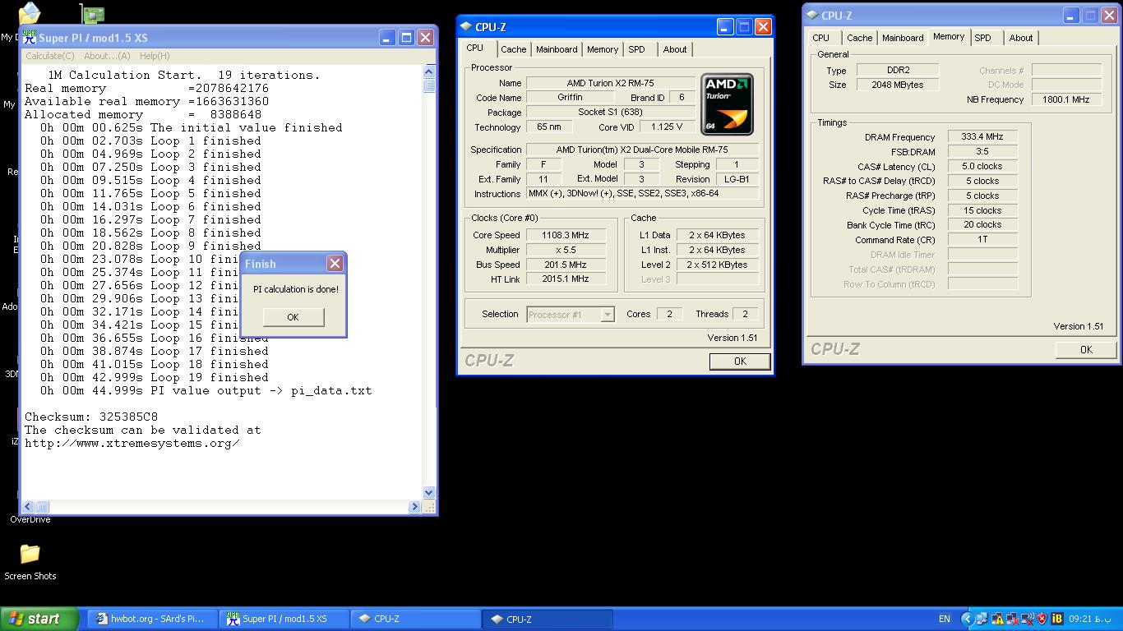The image size is (1123, 631).
Task: Click OK in the right CPU-Z memory window
Action: tap(1086, 349)
